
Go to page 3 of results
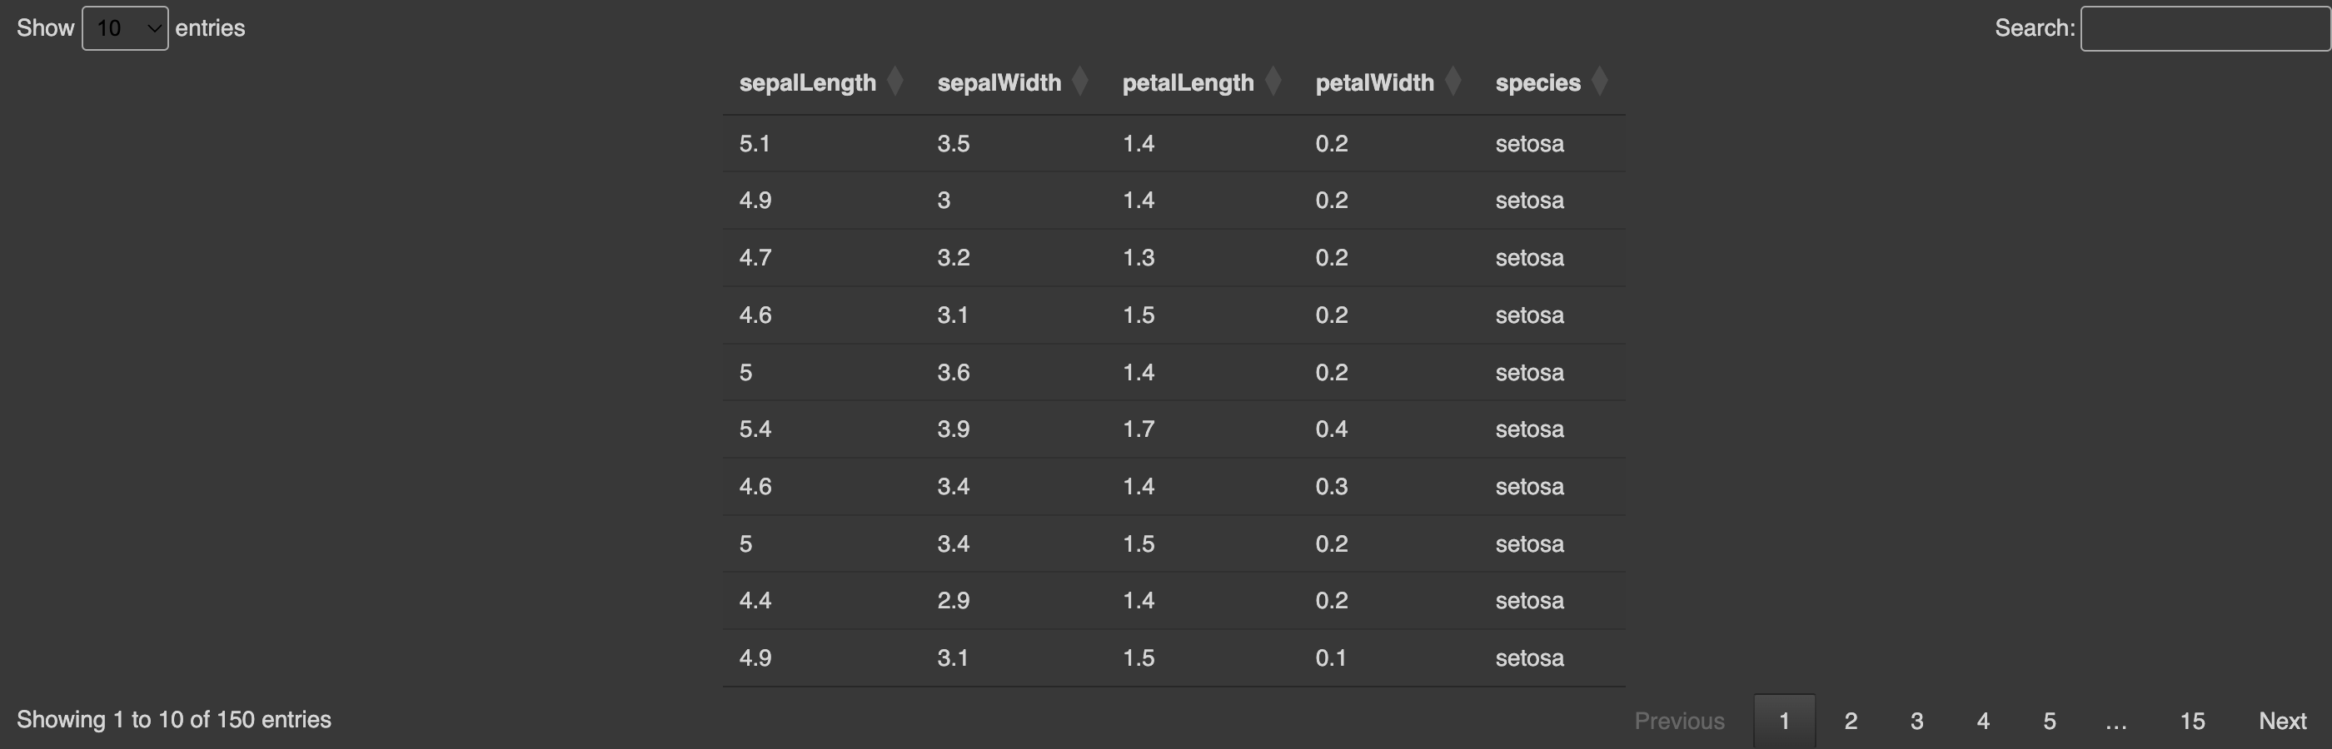1916,721
